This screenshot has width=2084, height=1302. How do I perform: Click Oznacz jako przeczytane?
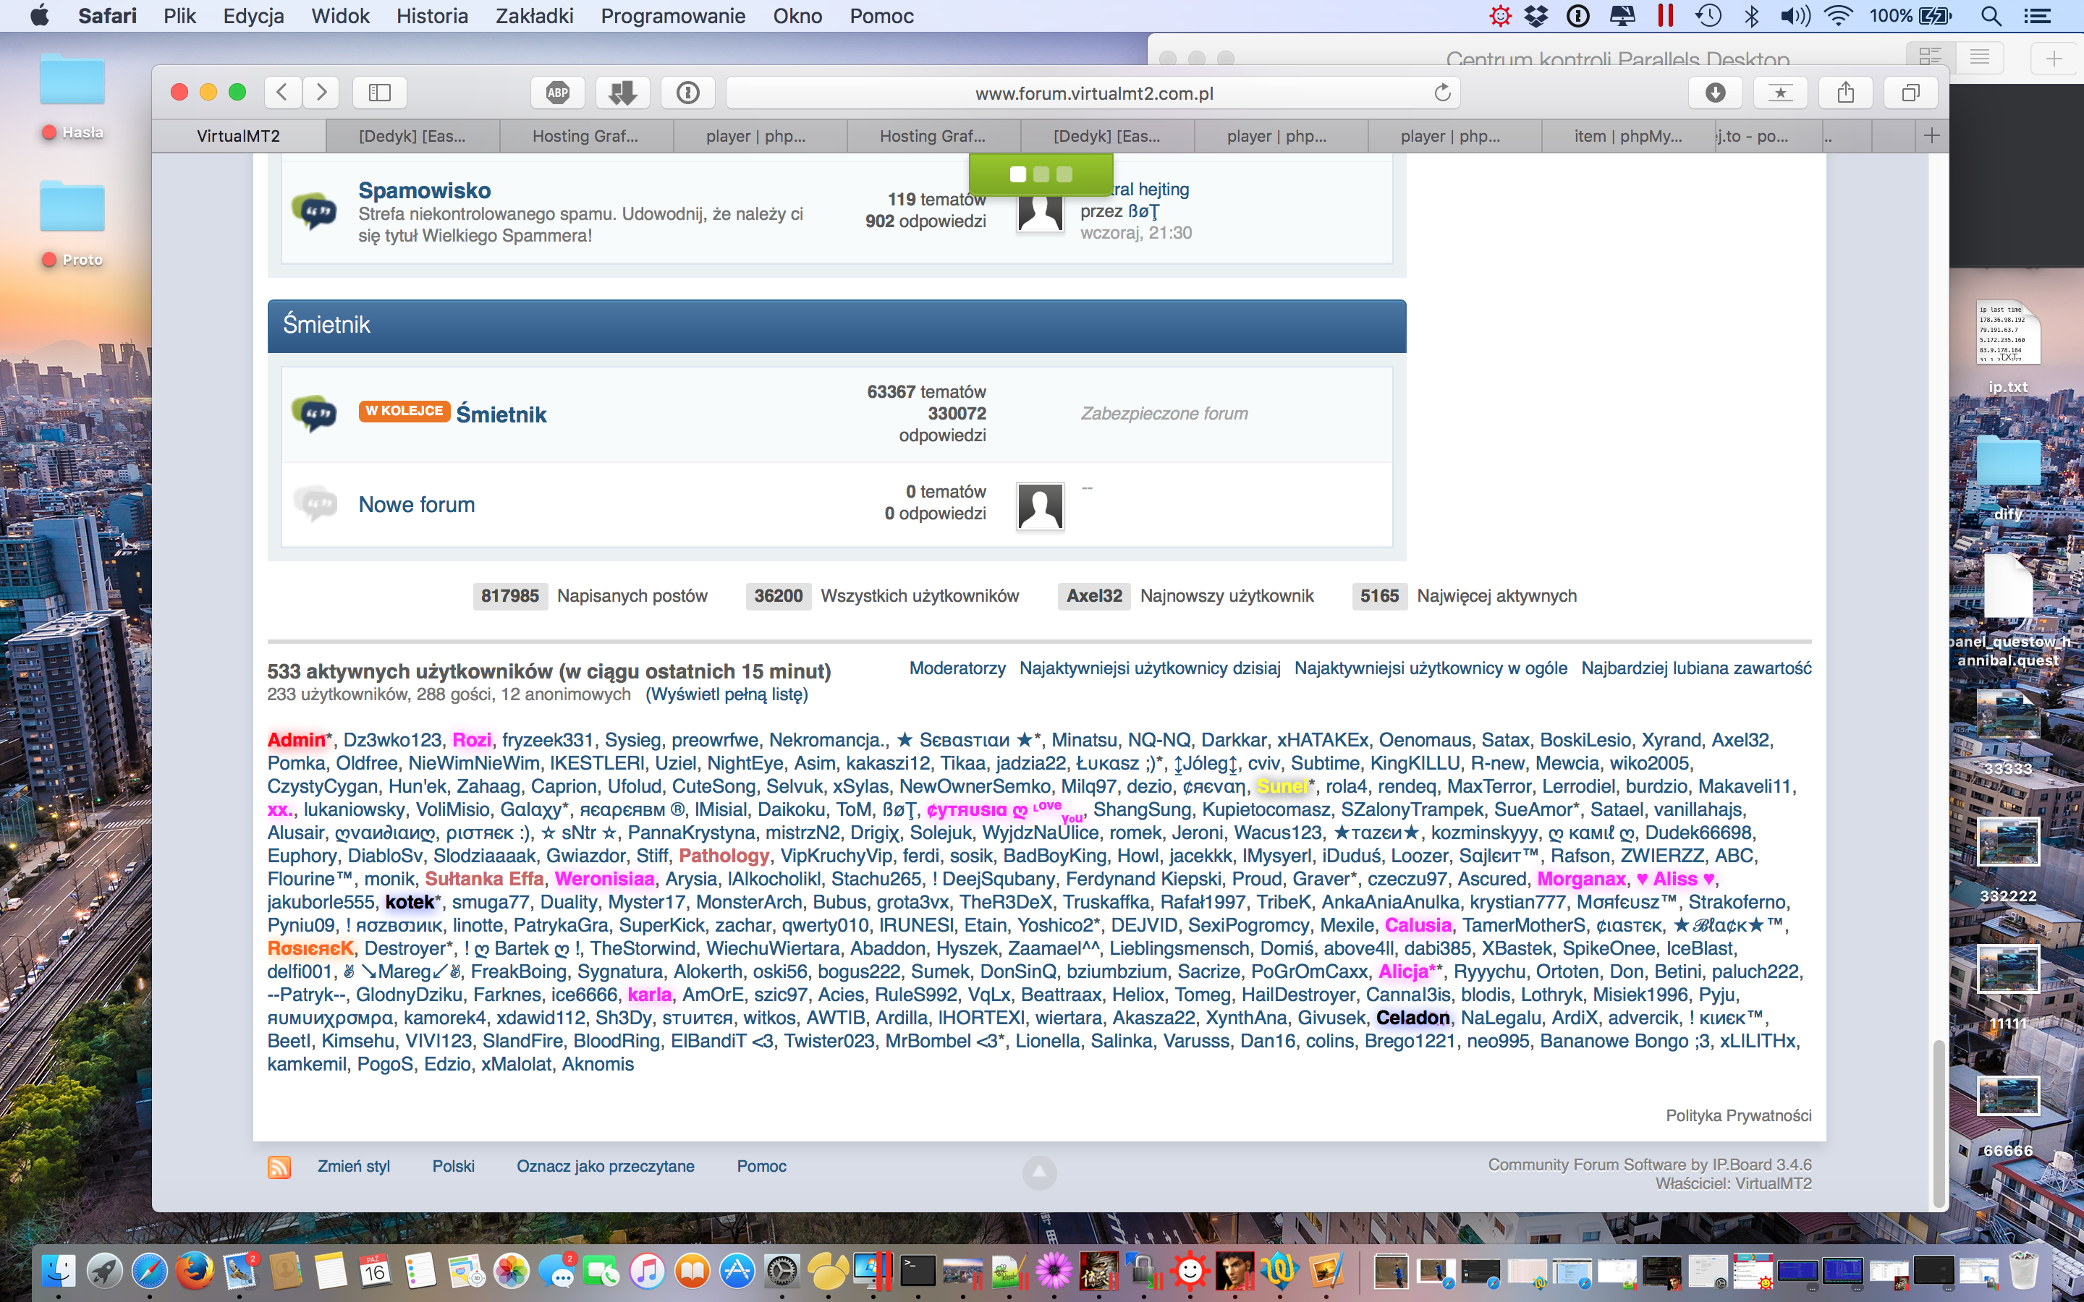click(606, 1166)
